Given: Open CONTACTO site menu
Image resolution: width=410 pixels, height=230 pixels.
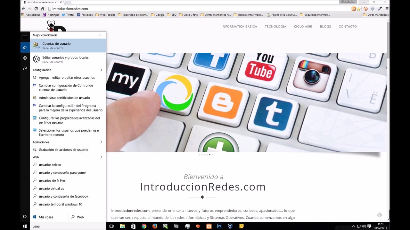Looking at the screenshot, I should [348, 27].
